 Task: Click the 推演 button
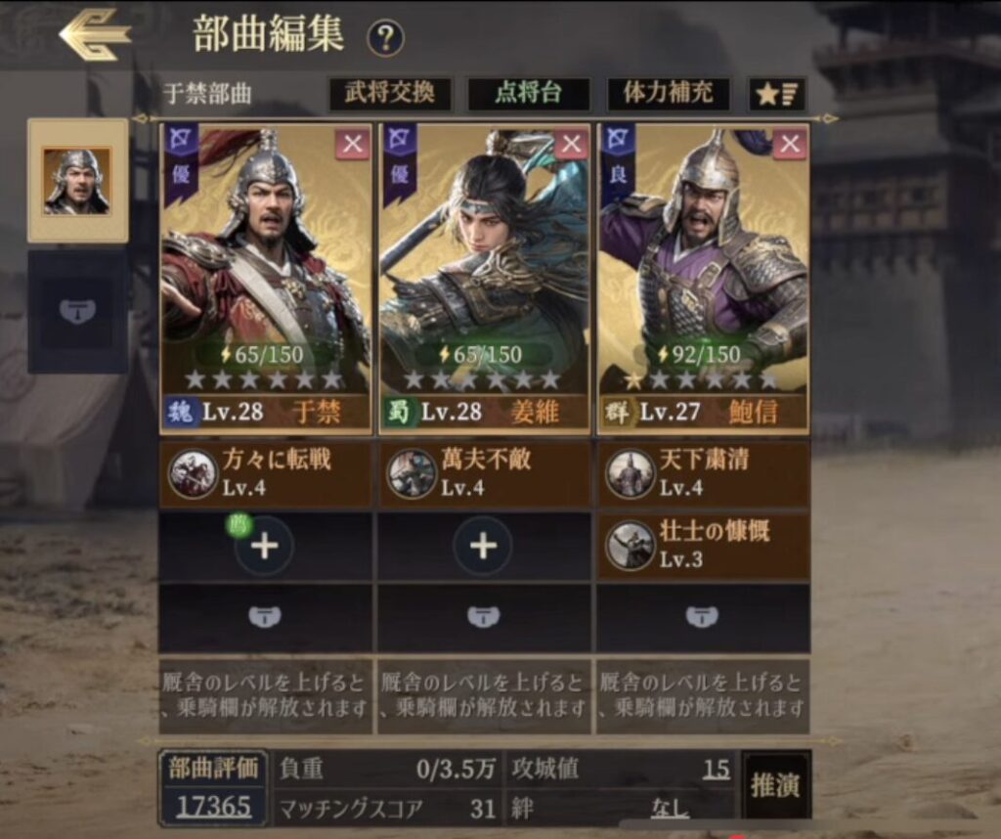tap(775, 784)
